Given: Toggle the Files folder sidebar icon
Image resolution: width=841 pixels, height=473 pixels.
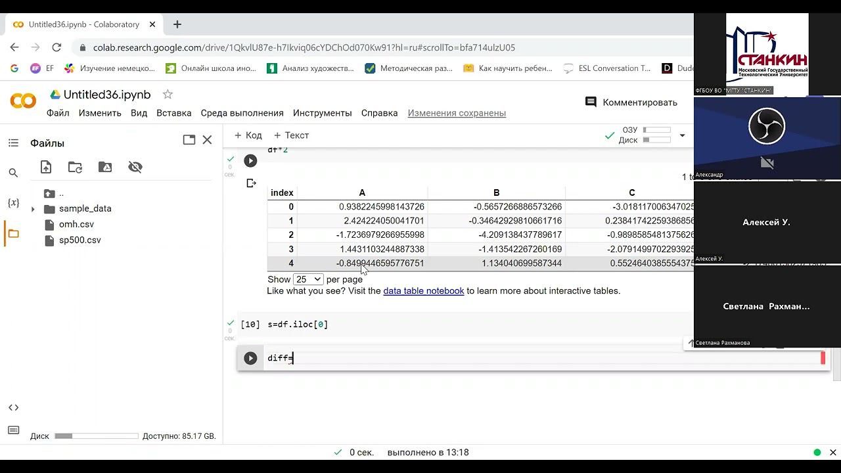Looking at the screenshot, I should (13, 233).
